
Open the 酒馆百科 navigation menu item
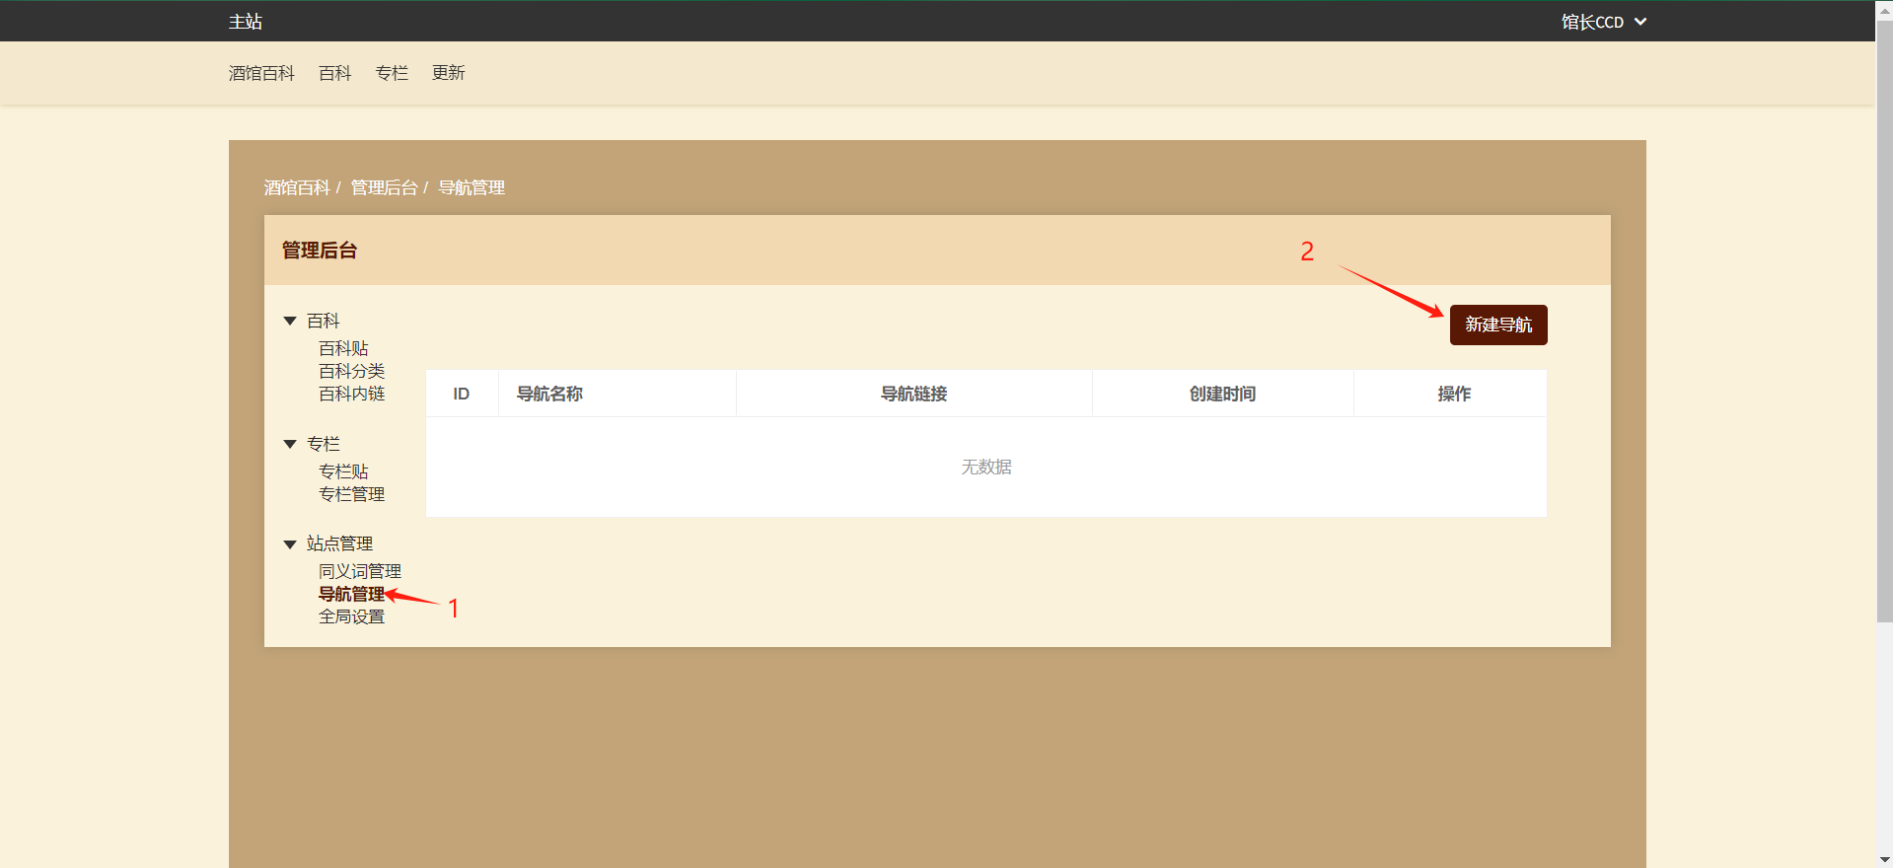coord(261,73)
